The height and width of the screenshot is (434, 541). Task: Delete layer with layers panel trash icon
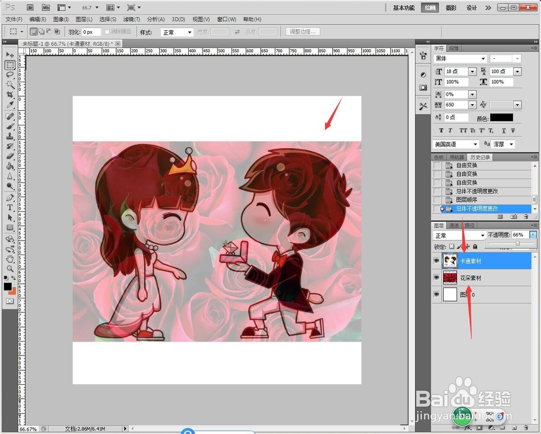pyautogui.click(x=526, y=428)
